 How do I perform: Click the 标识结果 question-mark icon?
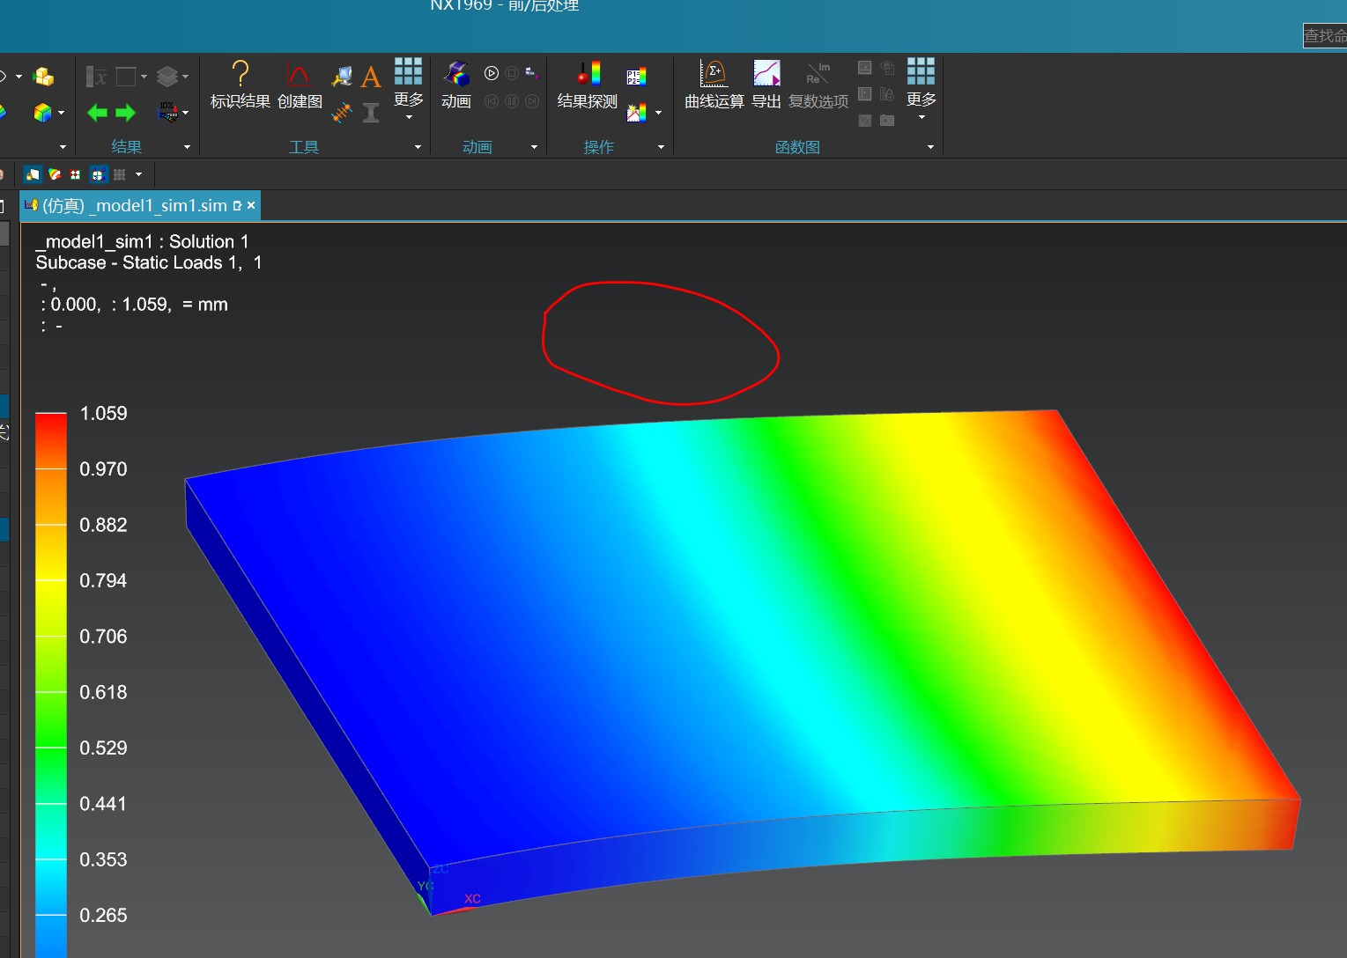point(240,74)
